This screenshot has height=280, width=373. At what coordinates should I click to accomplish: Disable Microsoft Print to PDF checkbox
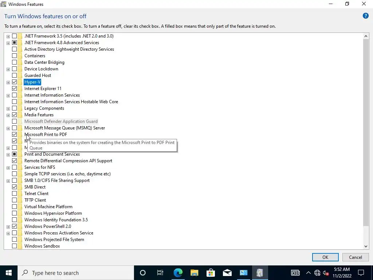(x=14, y=135)
